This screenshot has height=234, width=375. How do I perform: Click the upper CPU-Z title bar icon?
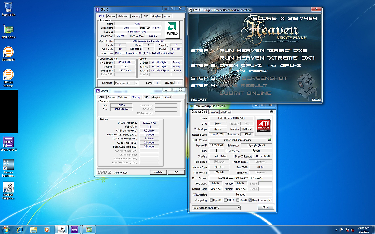[97, 10]
